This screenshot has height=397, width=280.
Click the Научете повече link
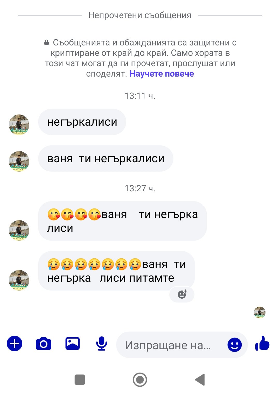(x=162, y=74)
